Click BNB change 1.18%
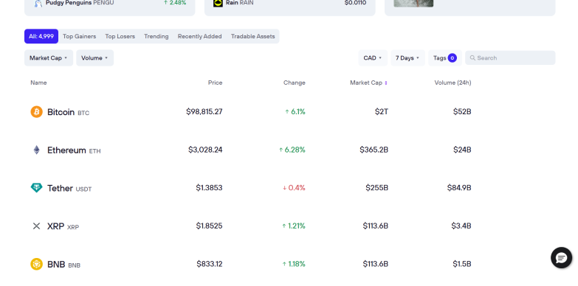 point(294,264)
